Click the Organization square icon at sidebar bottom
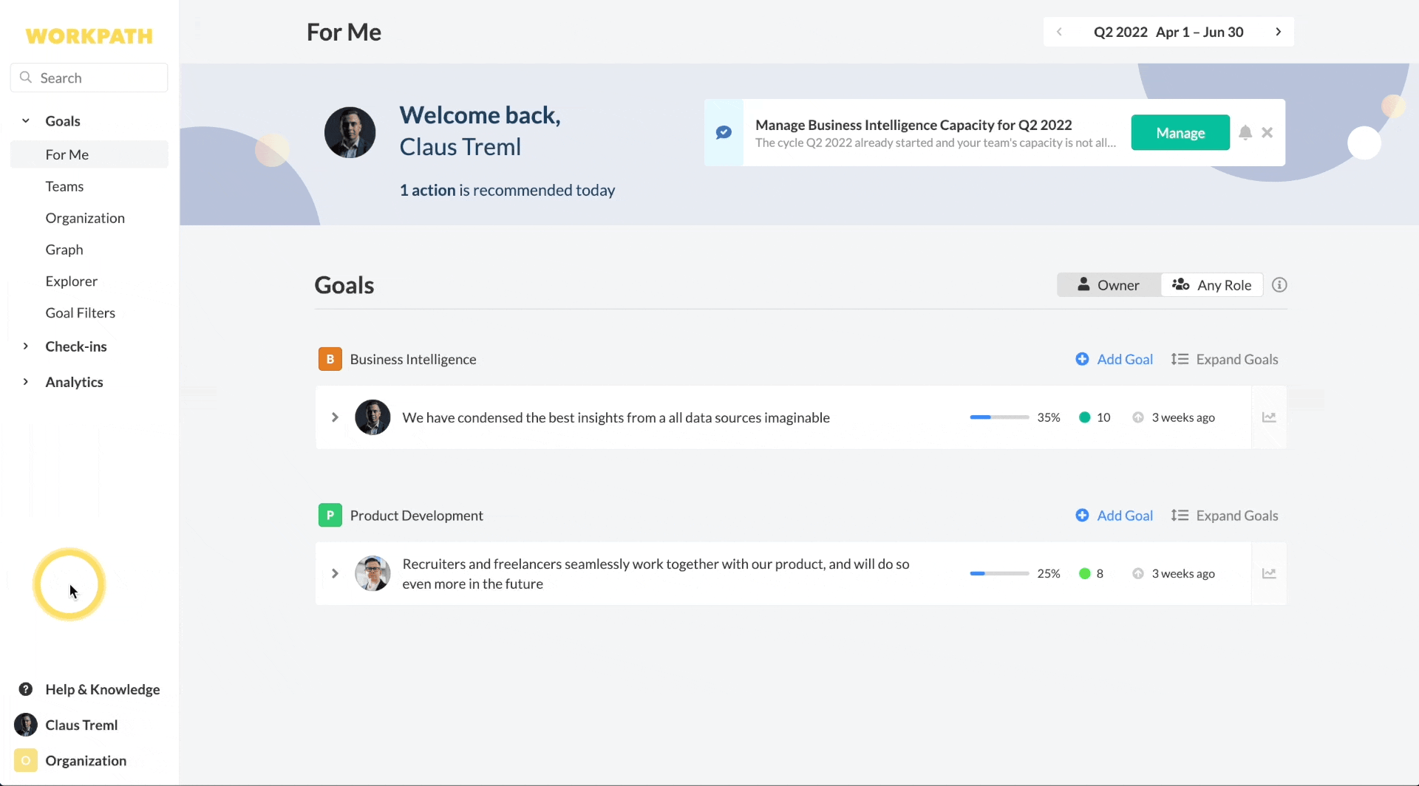The width and height of the screenshot is (1419, 786). click(x=26, y=760)
